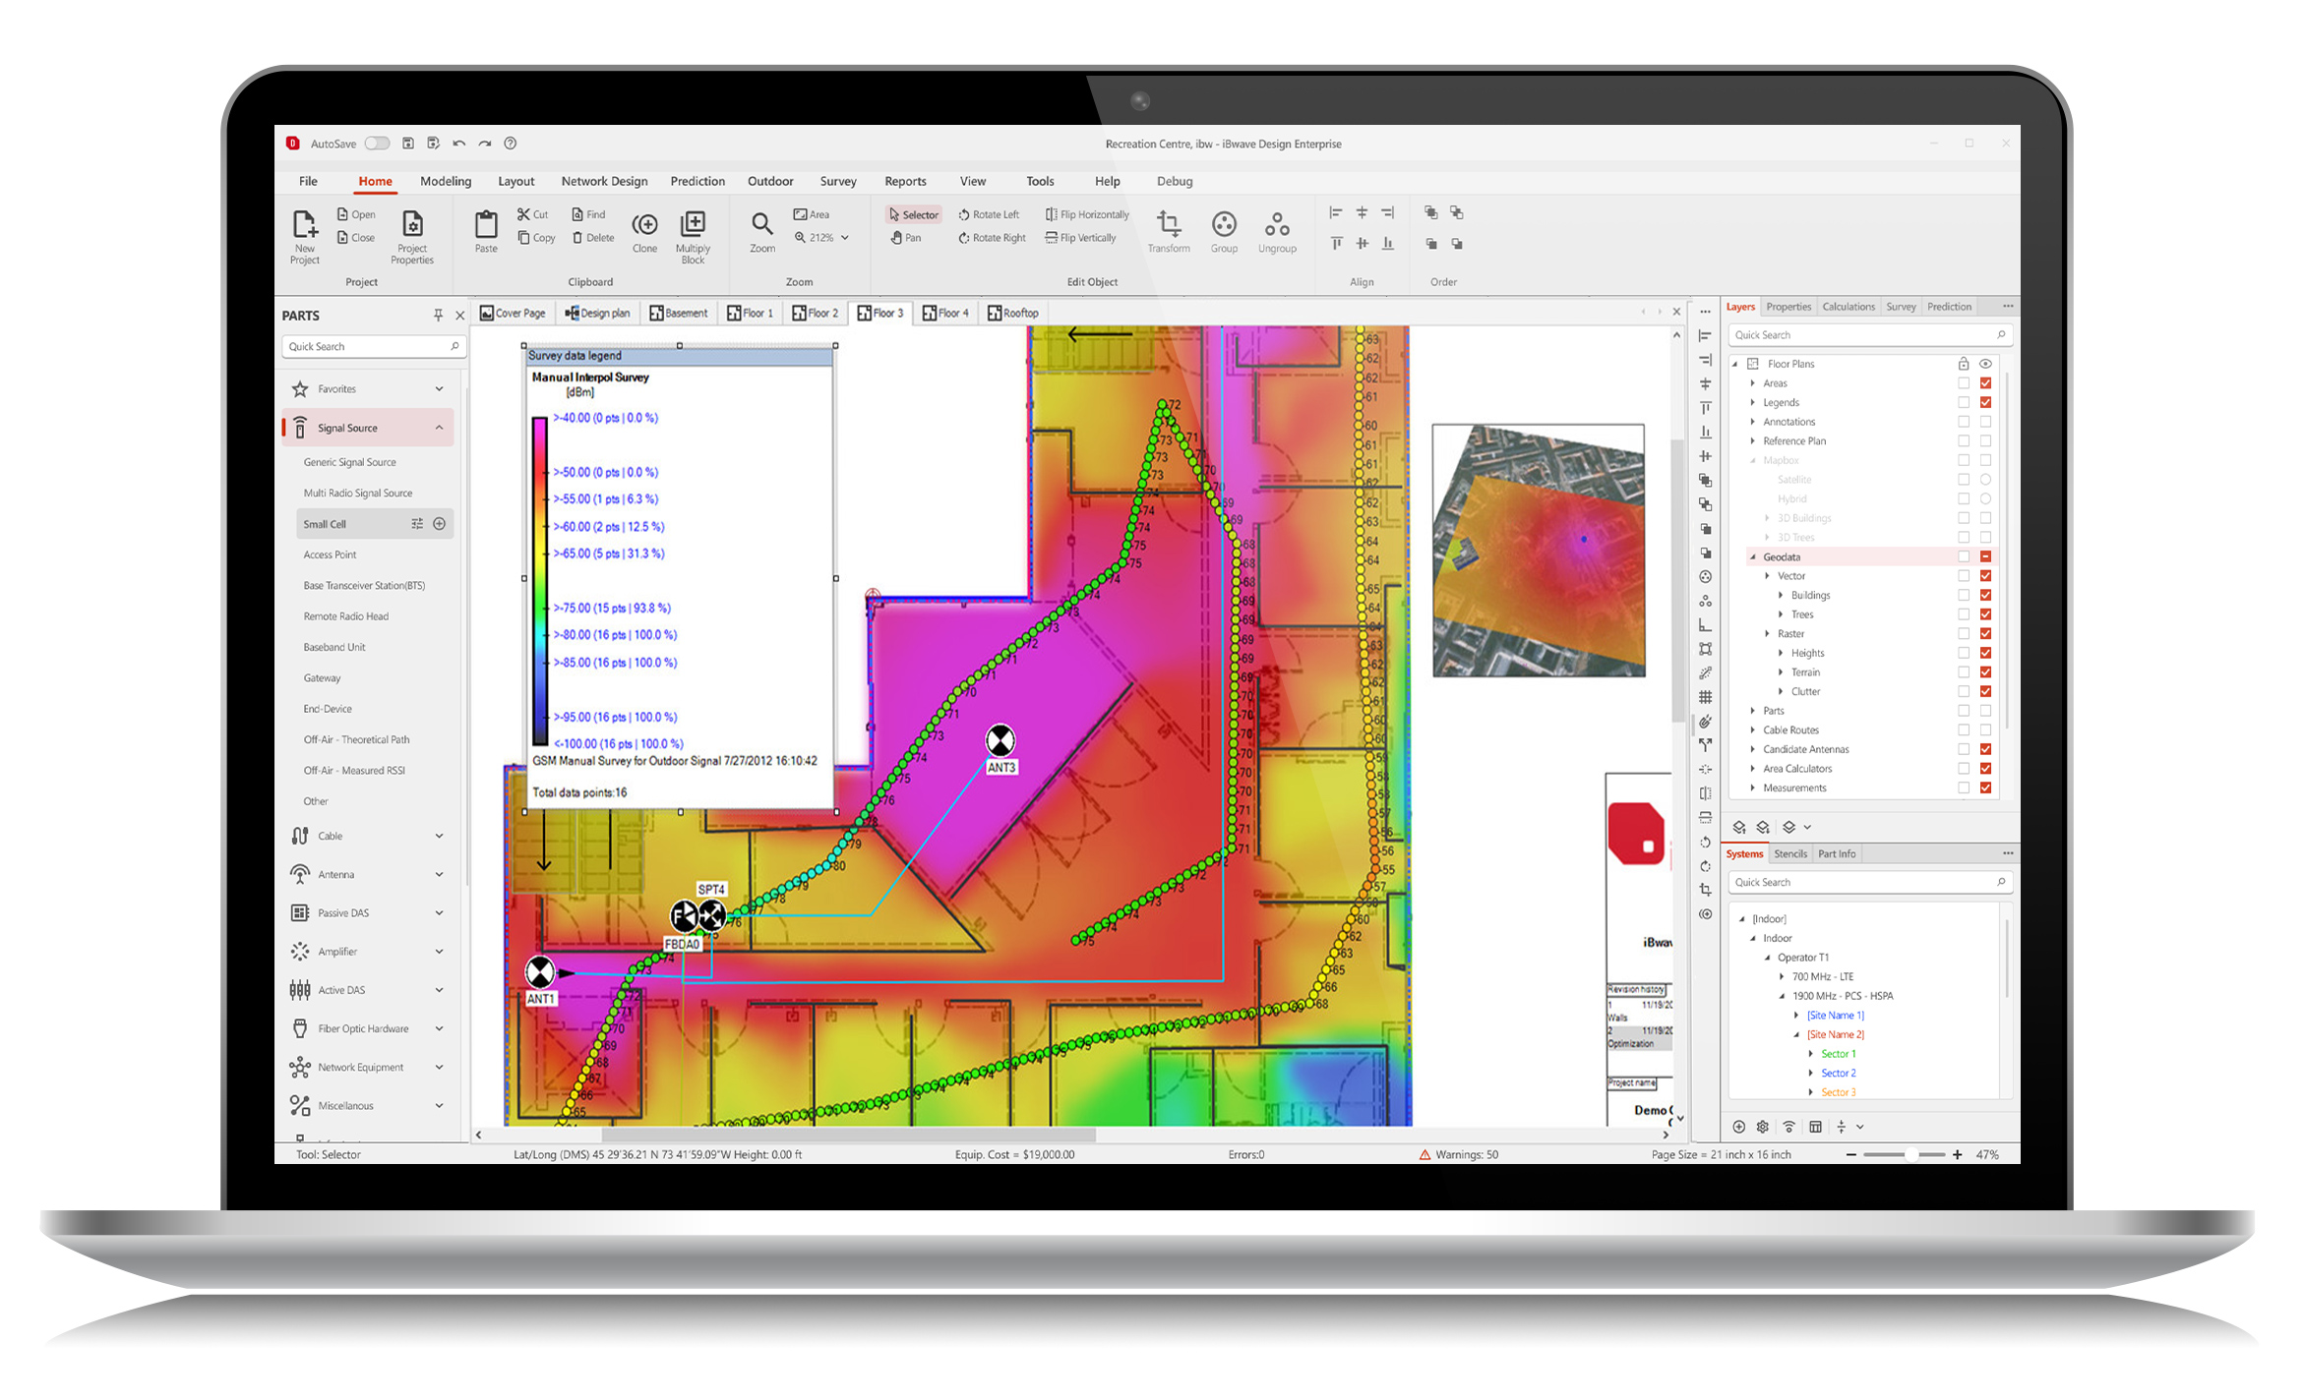Click the Clone tool icon
The image size is (2303, 1400).
[644, 225]
